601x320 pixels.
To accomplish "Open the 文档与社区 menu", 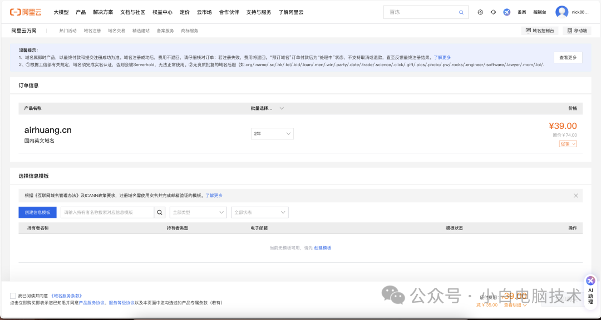I will (132, 12).
